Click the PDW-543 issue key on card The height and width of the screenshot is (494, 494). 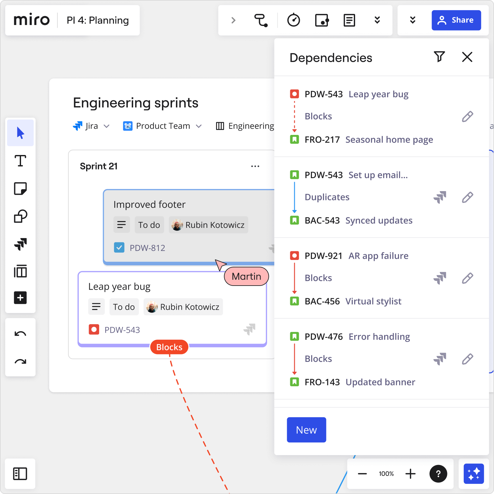[x=122, y=330]
